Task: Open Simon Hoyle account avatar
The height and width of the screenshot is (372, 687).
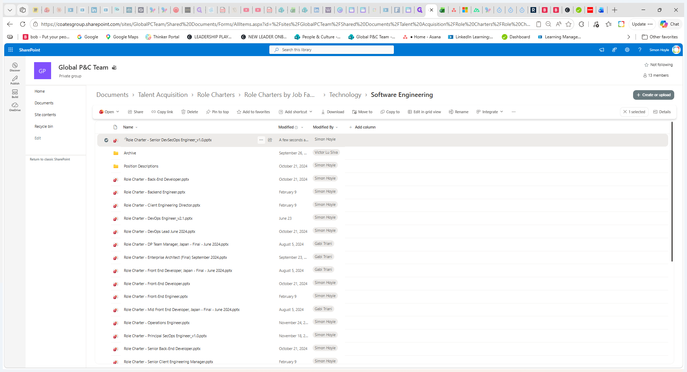Action: [676, 50]
